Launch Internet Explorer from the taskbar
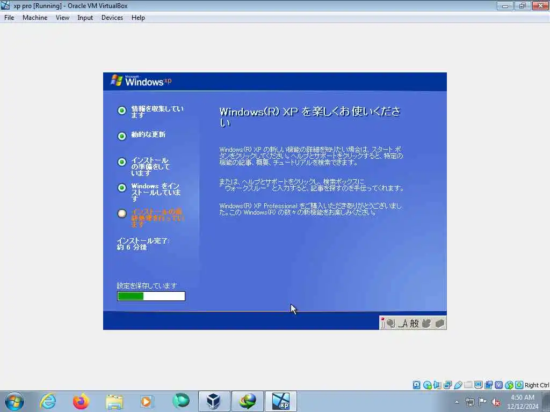 48,401
